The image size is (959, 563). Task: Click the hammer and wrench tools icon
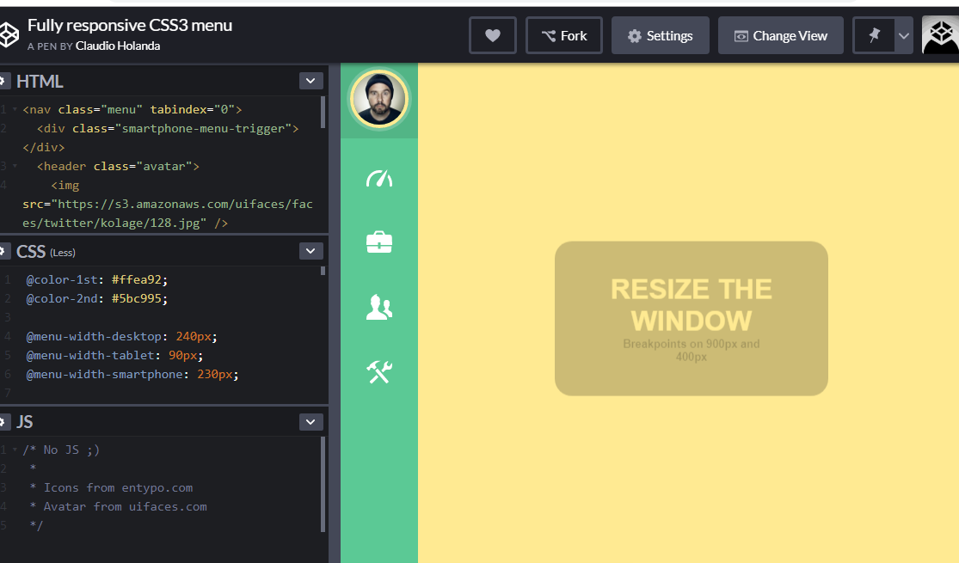(x=379, y=371)
